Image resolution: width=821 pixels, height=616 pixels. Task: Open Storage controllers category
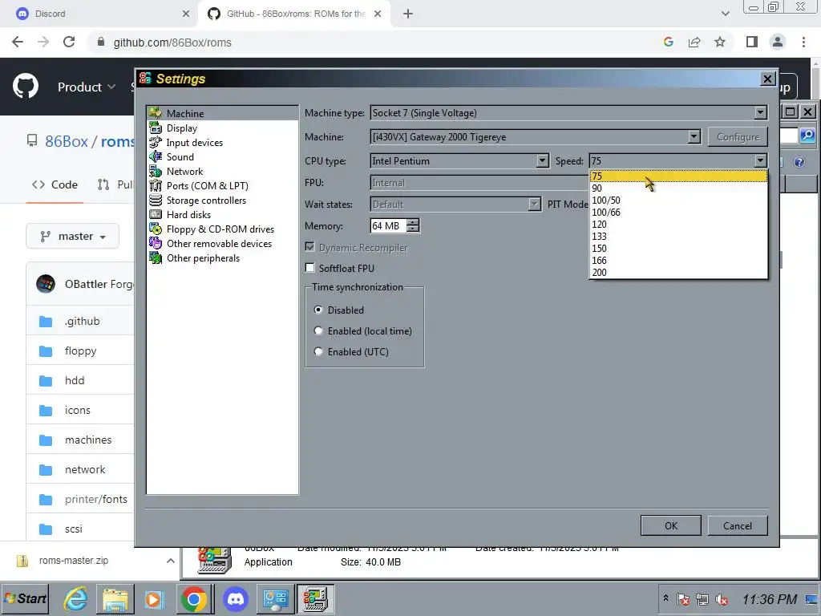coord(206,200)
